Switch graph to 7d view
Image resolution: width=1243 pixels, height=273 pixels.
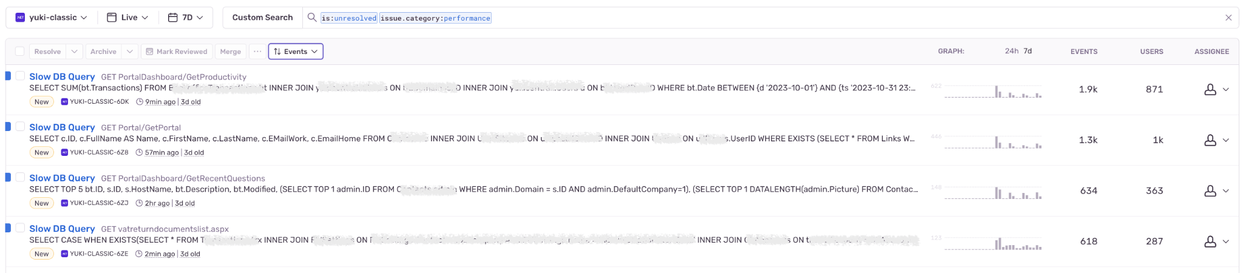[1028, 52]
